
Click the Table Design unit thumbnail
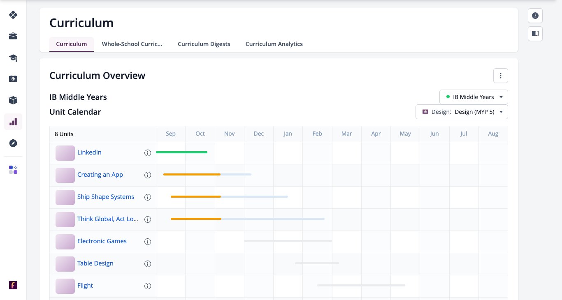65,264
